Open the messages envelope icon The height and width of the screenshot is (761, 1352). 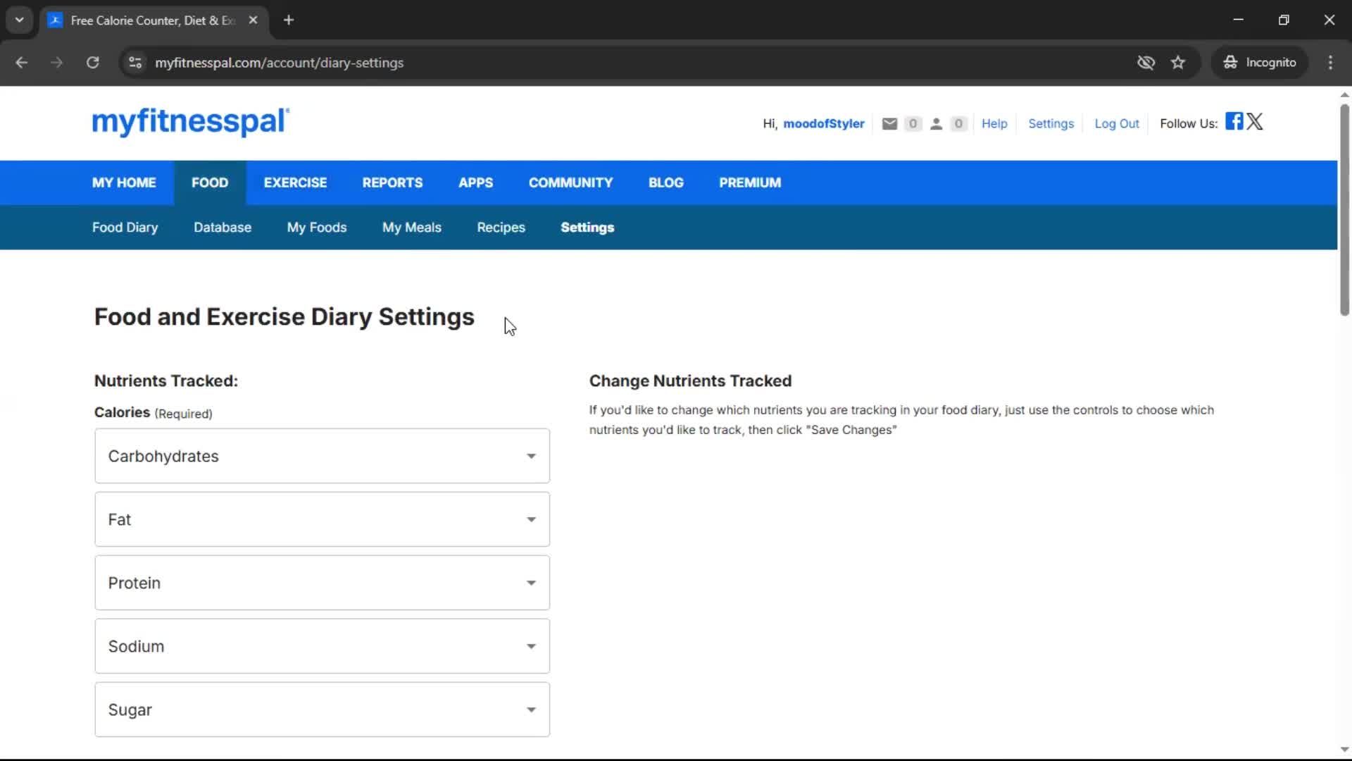(889, 124)
